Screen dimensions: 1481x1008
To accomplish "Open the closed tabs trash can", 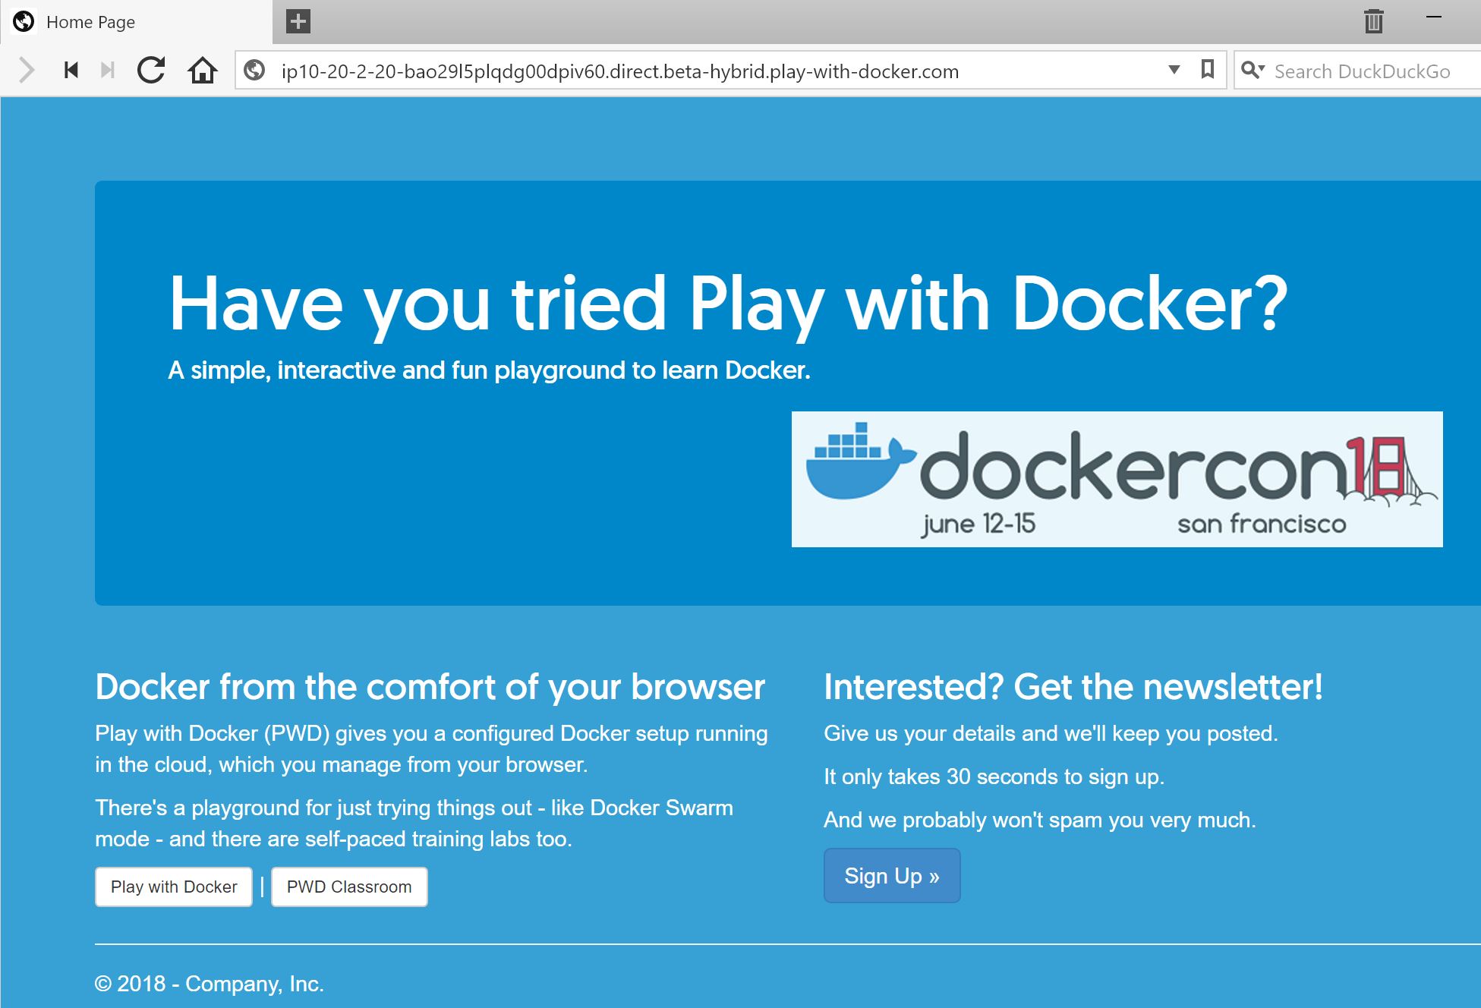I will (x=1373, y=21).
